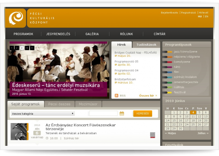Open the RSS feed icon
Viewport: 219px width, 156px height.
click(116, 96)
